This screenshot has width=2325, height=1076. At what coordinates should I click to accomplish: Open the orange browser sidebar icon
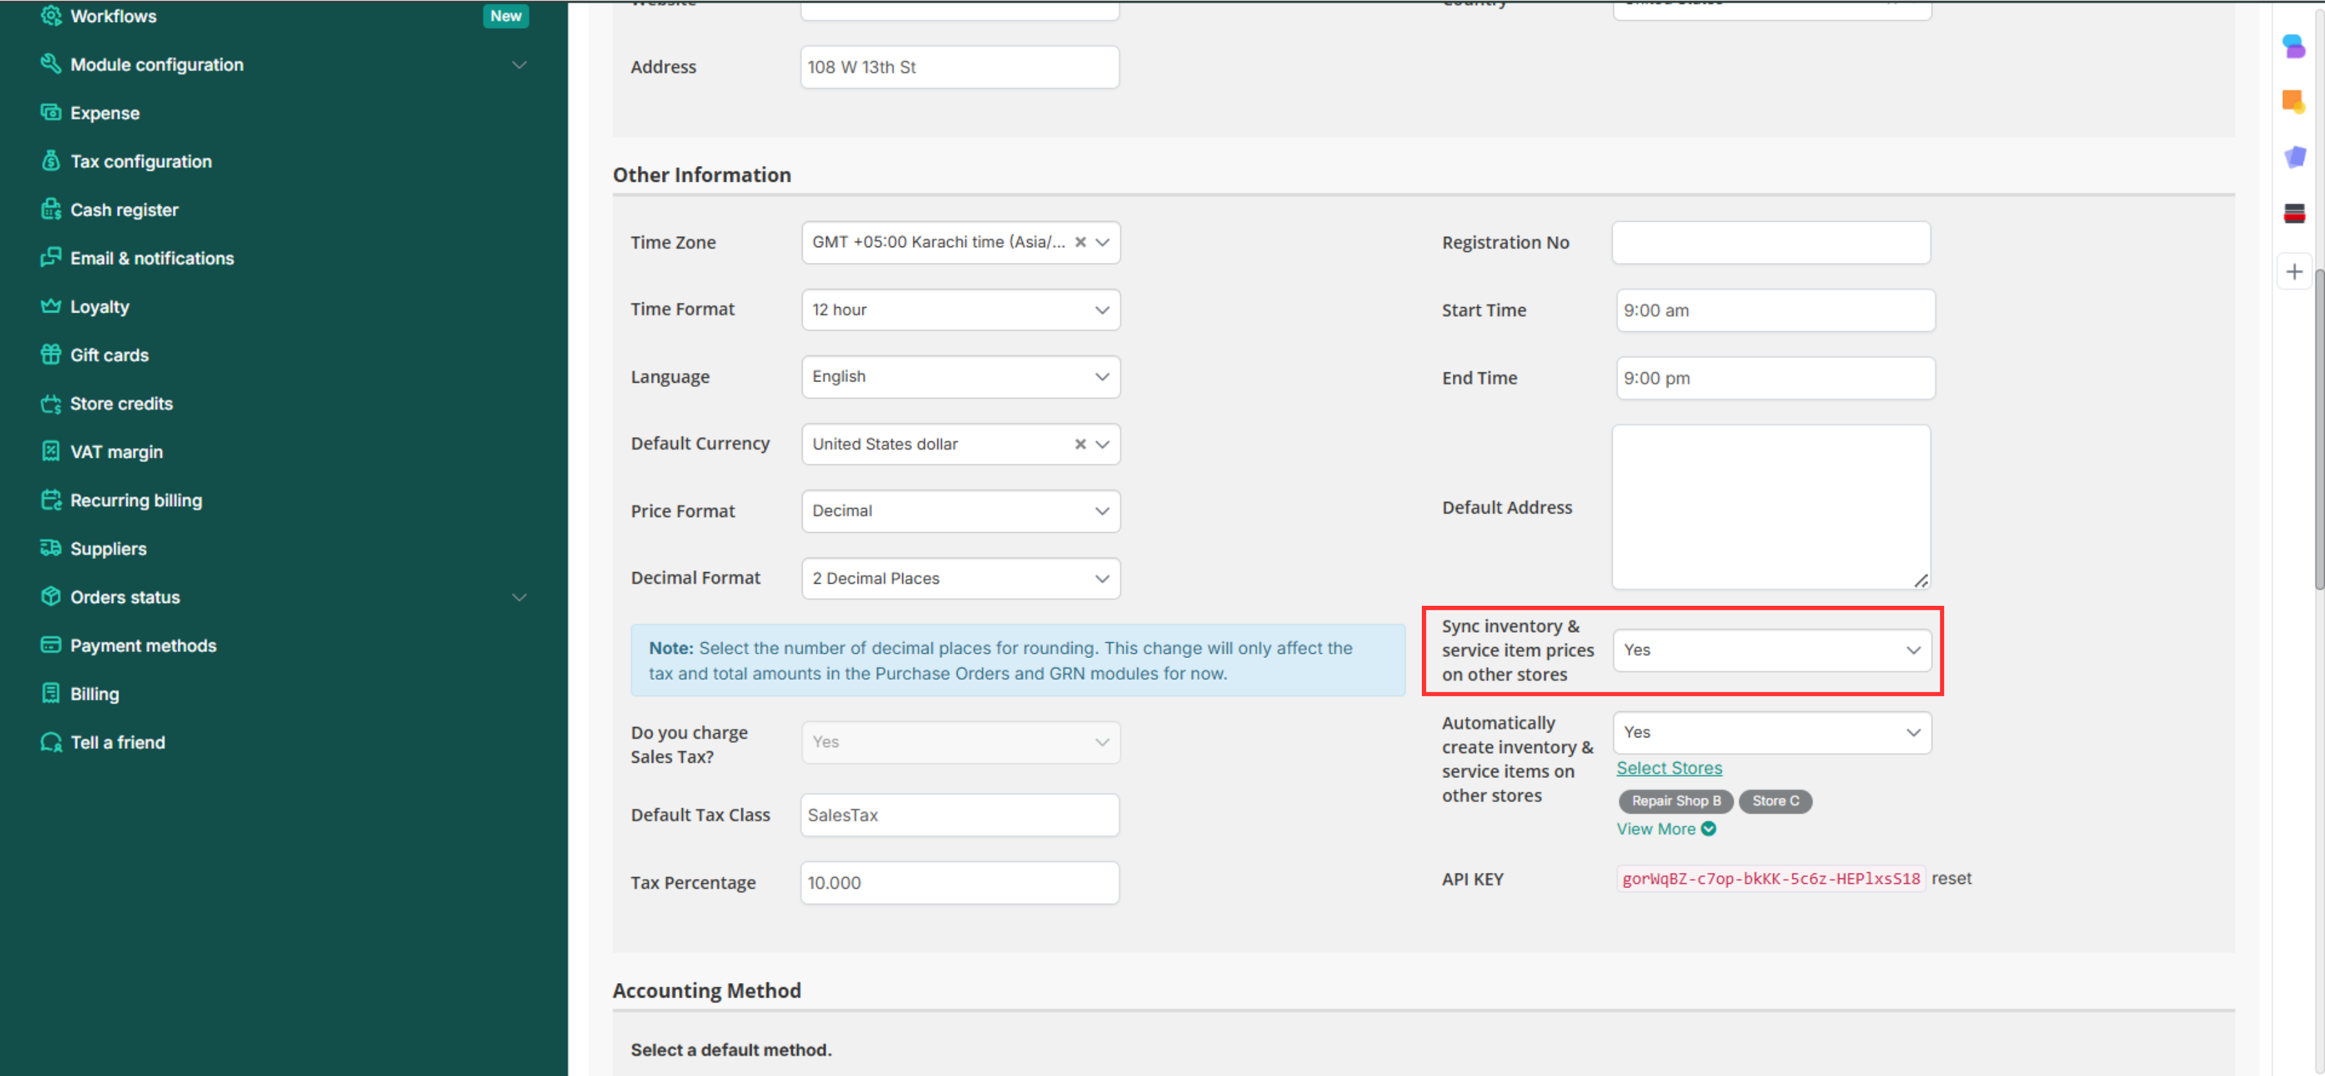(2293, 101)
